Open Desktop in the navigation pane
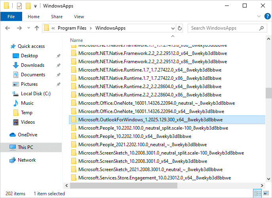This screenshot has height=198, width=272. pos(29,56)
